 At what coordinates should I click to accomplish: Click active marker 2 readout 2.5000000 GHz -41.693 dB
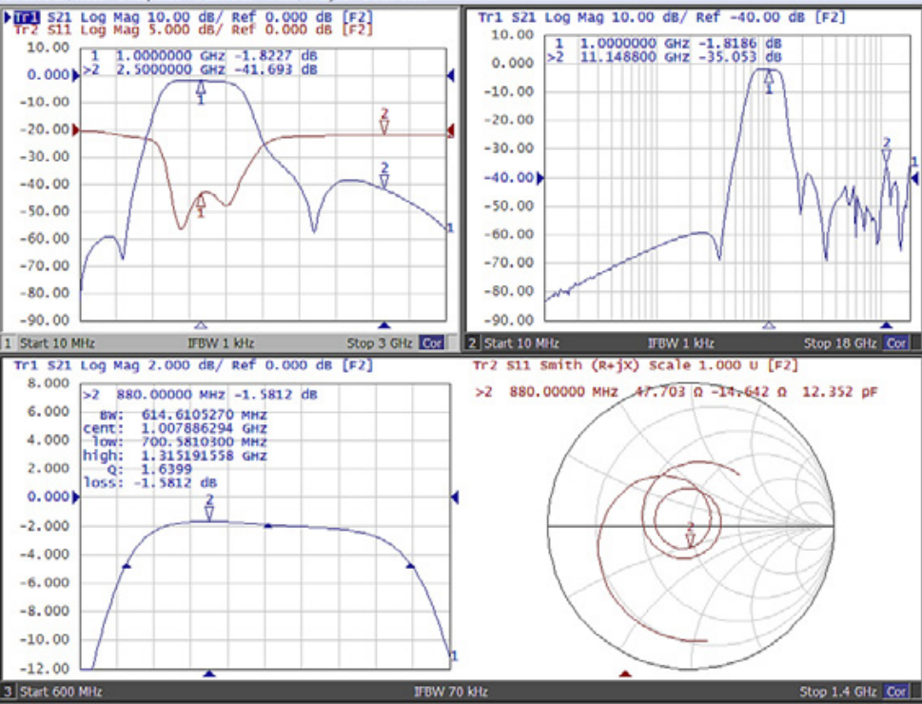(x=200, y=69)
